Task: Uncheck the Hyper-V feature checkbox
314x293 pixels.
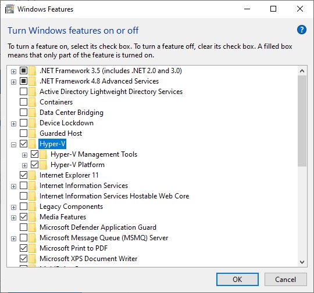Action: pos(24,143)
